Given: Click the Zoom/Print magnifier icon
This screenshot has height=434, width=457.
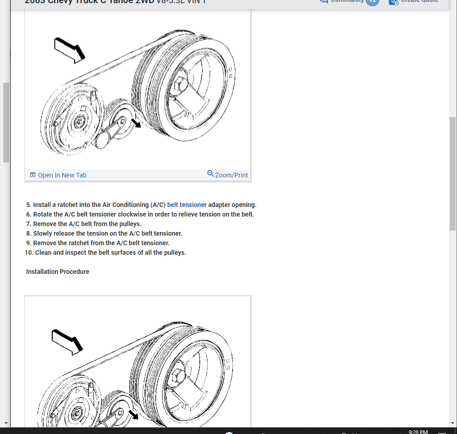Looking at the screenshot, I should tap(210, 174).
